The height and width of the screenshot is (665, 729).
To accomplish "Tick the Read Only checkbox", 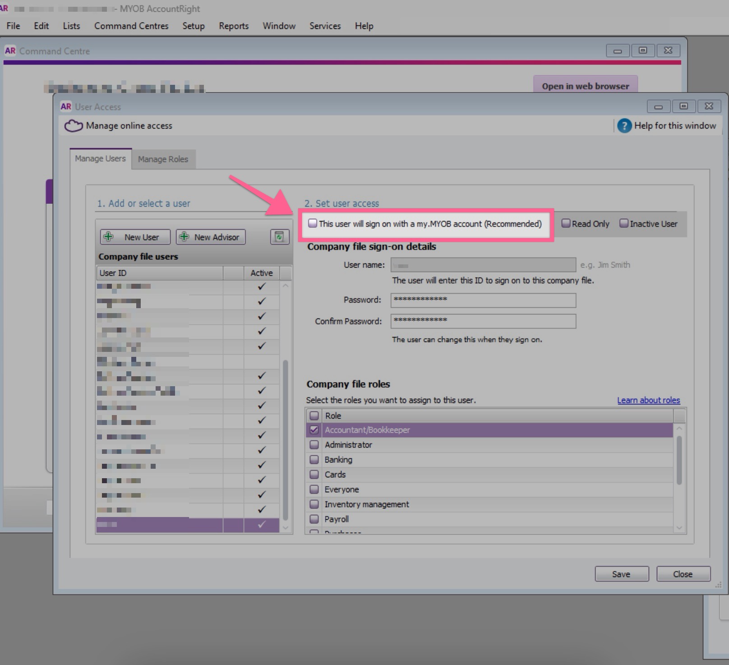I will tap(566, 223).
